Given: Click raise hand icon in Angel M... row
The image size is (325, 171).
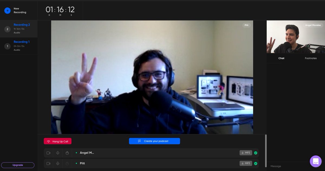Looking at the screenshot, I should point(67,153).
